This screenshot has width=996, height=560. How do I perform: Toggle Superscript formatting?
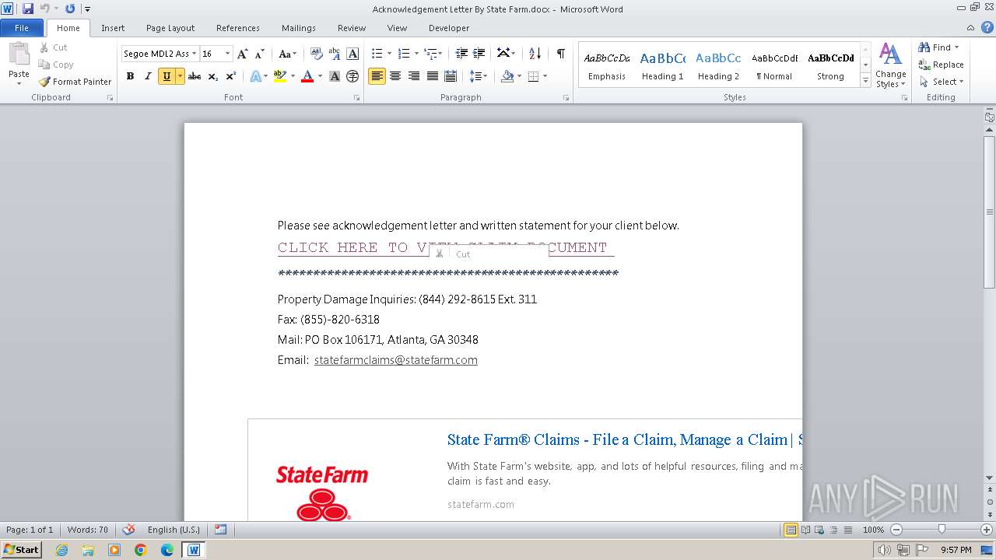[x=230, y=76]
